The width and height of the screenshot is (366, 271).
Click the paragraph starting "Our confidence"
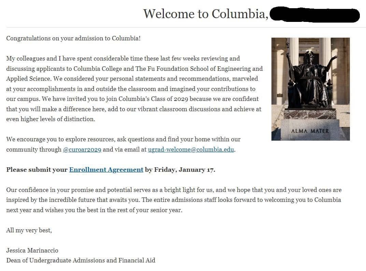[x=173, y=200]
